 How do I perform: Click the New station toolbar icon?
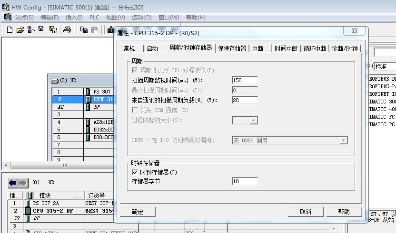pos(10,30)
